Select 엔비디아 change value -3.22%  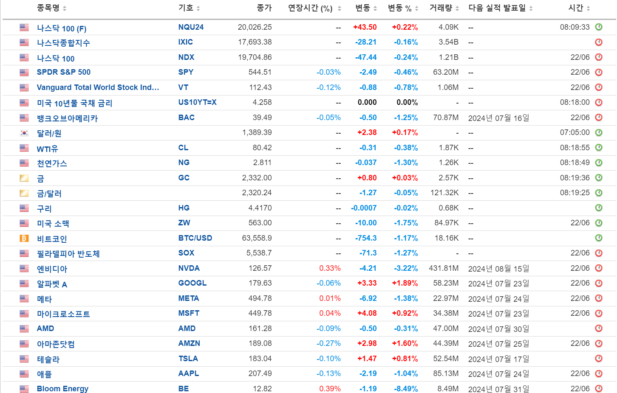click(406, 268)
